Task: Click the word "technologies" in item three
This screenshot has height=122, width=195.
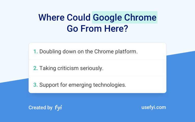Action: [110, 85]
